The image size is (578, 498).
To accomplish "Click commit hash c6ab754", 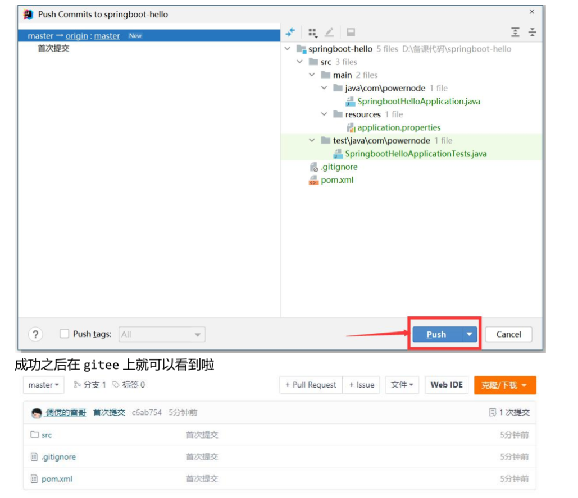I will [x=147, y=412].
